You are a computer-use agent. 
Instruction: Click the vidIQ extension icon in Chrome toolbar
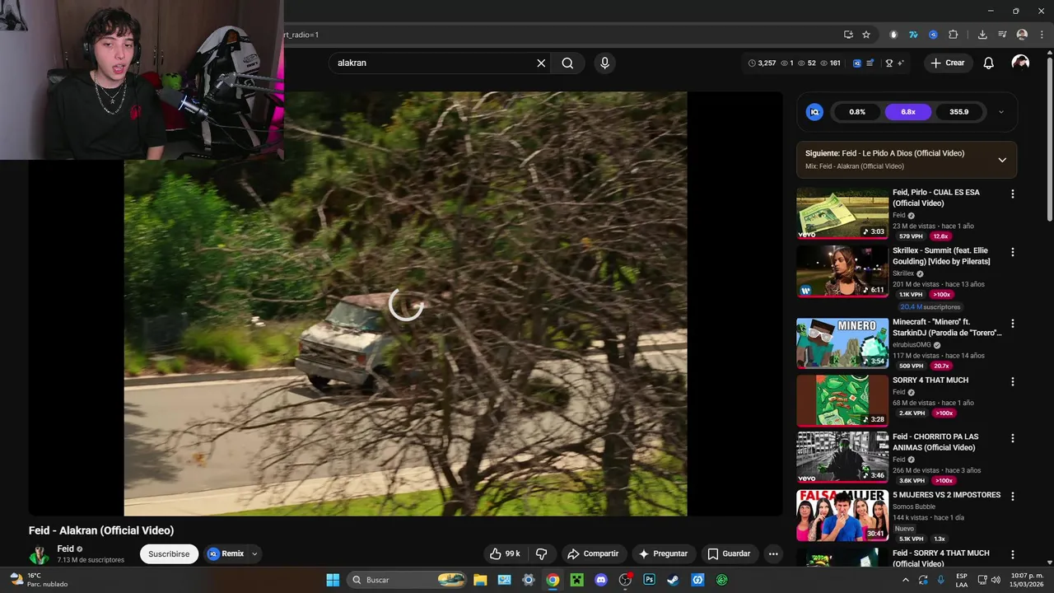pos(933,35)
